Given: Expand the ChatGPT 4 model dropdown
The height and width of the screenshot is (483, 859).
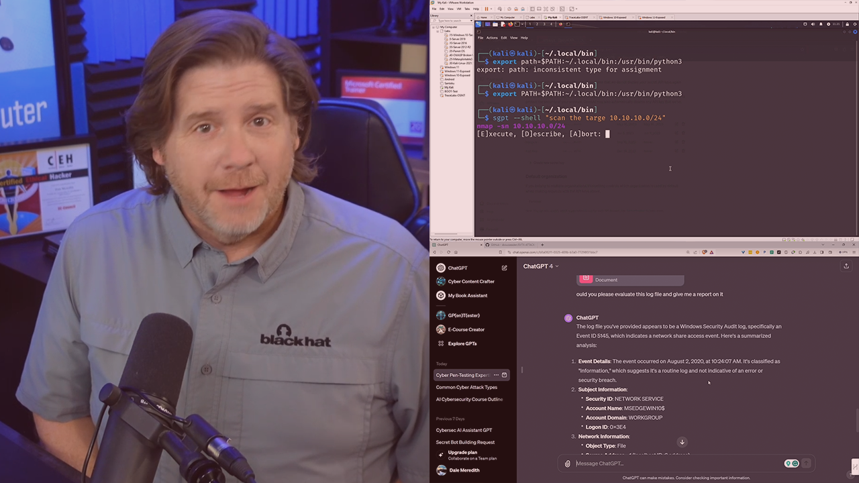Looking at the screenshot, I should (541, 266).
